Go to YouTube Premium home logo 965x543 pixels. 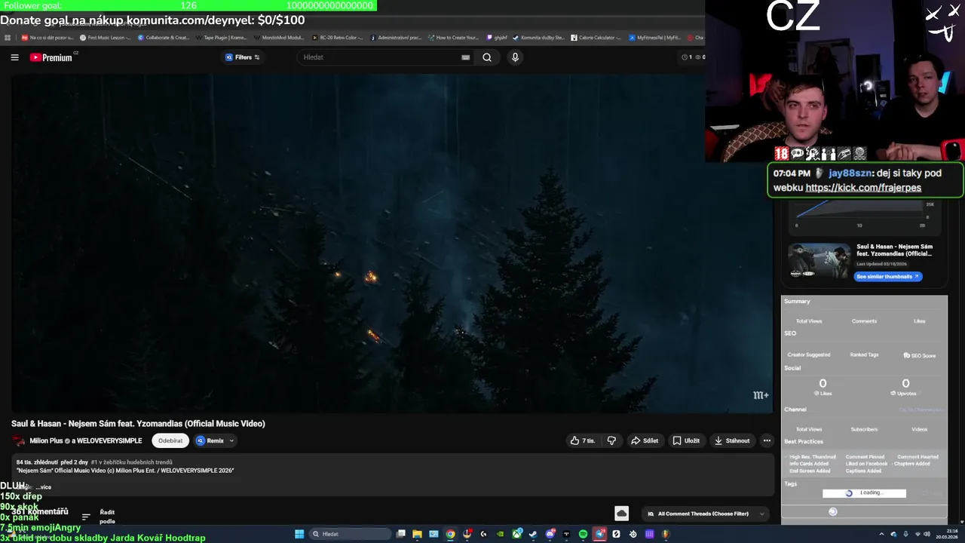(51, 57)
